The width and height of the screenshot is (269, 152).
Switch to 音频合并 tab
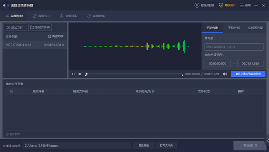[41, 16]
